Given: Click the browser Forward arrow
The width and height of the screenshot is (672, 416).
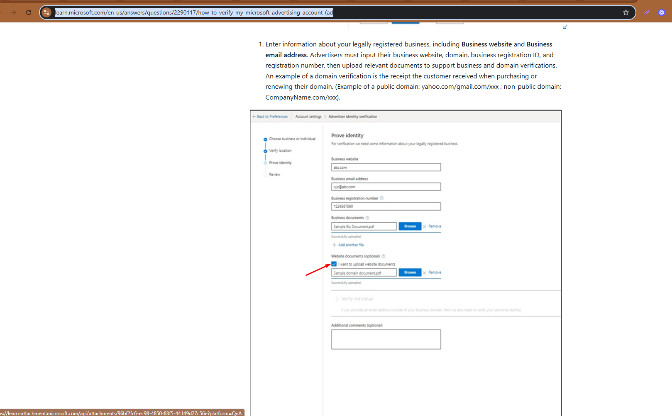Looking at the screenshot, I should tap(14, 12).
